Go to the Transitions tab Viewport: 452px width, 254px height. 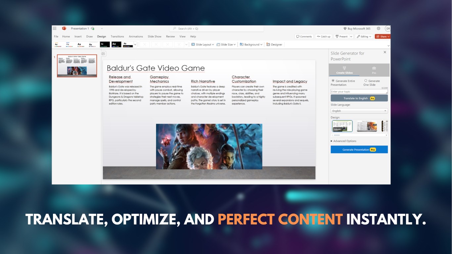click(117, 36)
